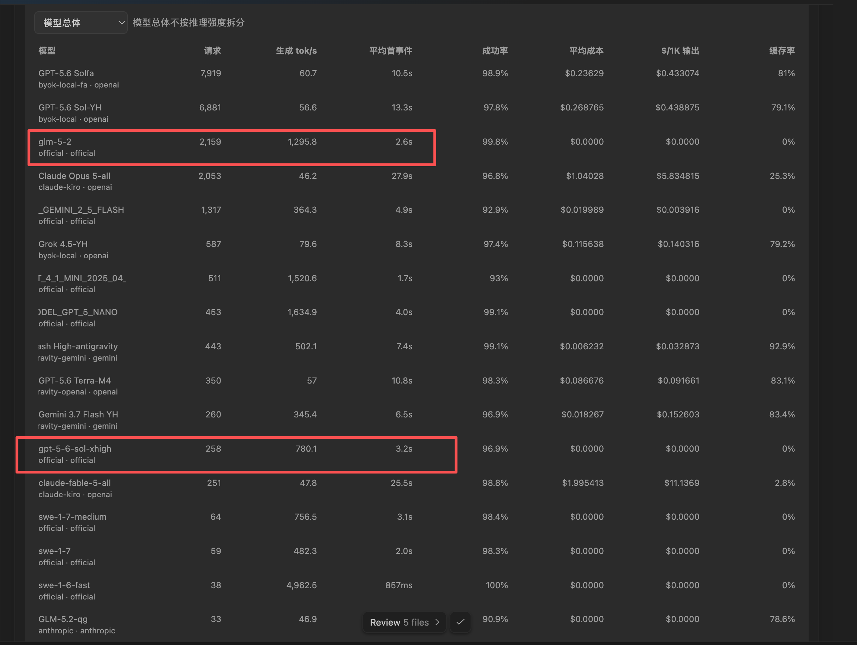Click the 1,634.9 tok/s value
The height and width of the screenshot is (645, 857).
[302, 312]
